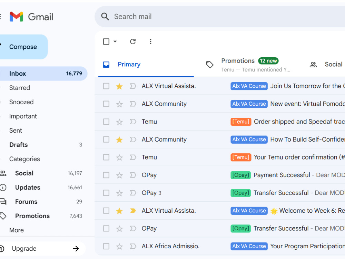Star the ALX Community New event email
This screenshot has height=259, width=345.
click(119, 104)
